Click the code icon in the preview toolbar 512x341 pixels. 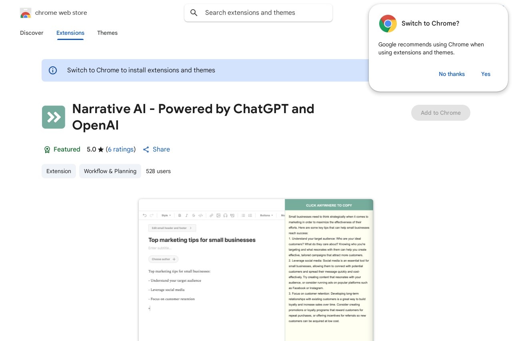click(x=201, y=215)
